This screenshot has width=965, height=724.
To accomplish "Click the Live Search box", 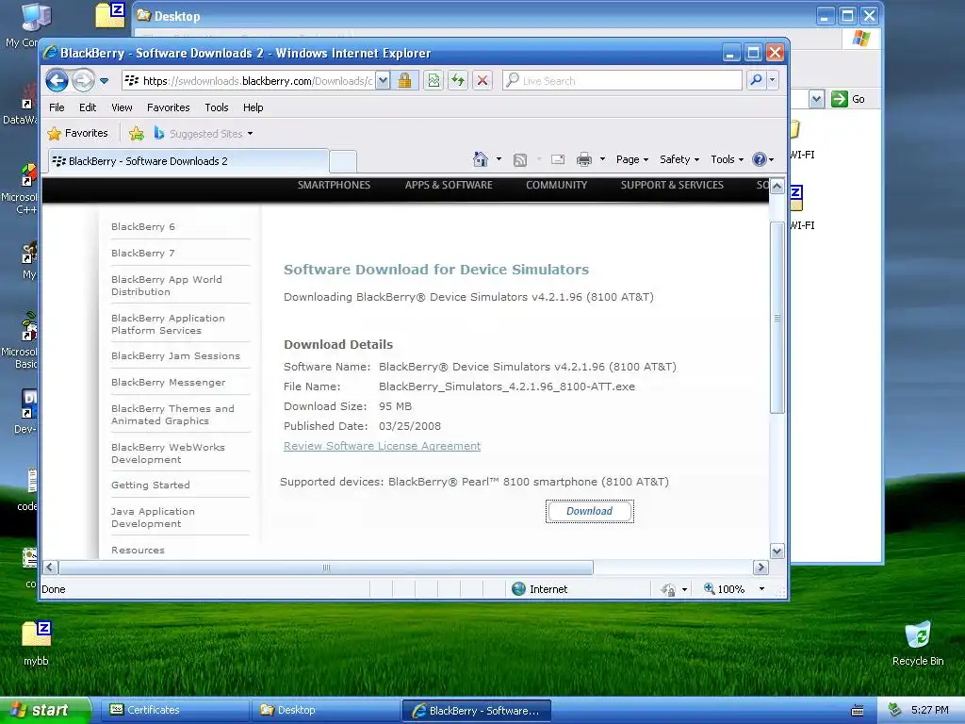I will point(622,81).
